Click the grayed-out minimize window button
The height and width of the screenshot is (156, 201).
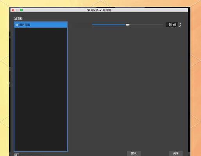coord(17,10)
